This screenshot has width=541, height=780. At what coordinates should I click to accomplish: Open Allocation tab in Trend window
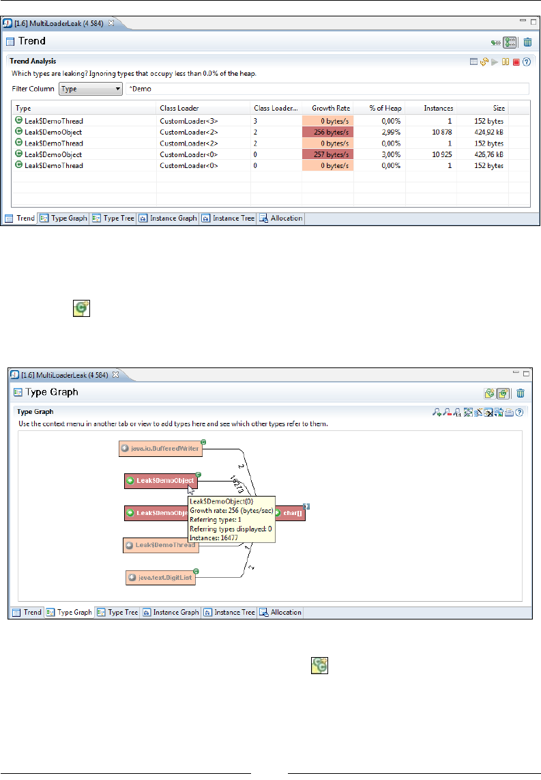pyautogui.click(x=280, y=219)
